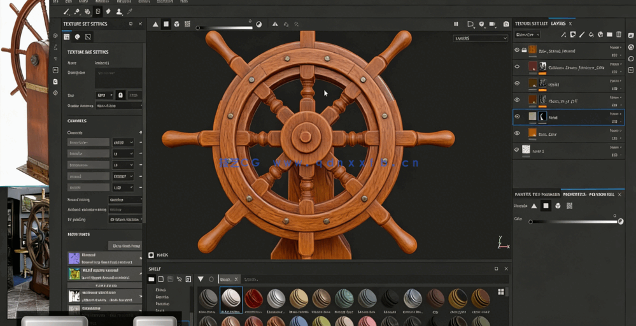Toggle visibility of the bottom noise-thumbnail layer
The width and height of the screenshot is (636, 326).
517,150
